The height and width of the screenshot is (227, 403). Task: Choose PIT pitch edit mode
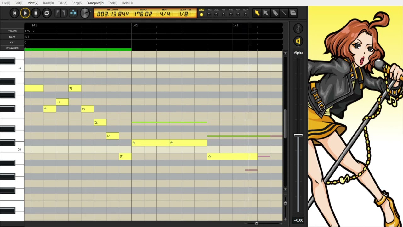[x=224, y=13]
